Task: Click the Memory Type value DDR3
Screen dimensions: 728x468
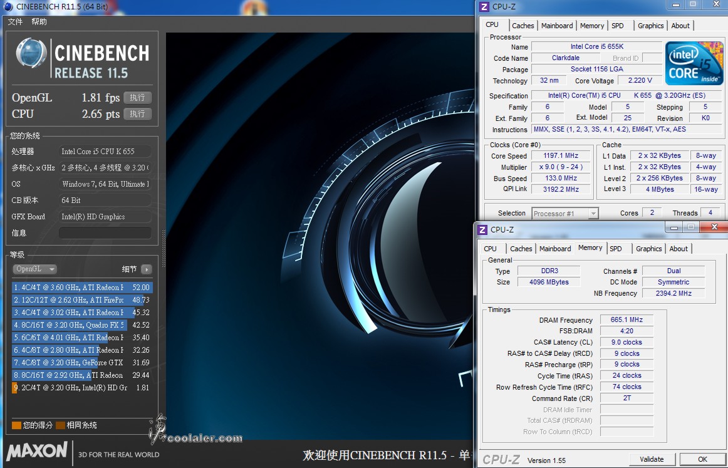Action: click(x=549, y=271)
